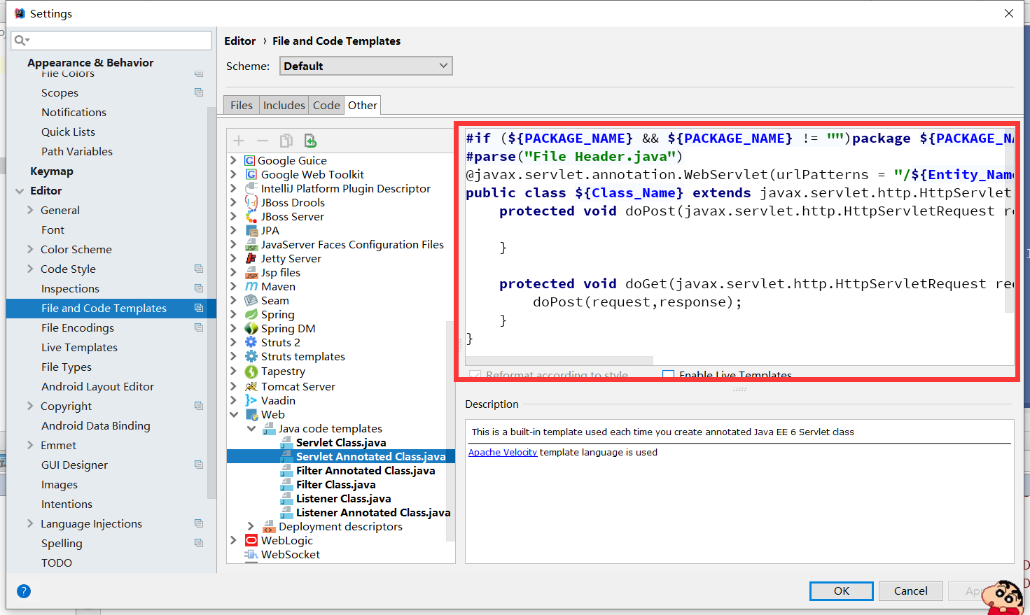Select Listener Annotated Class.java template
This screenshot has height=615, width=1030.
(x=373, y=512)
